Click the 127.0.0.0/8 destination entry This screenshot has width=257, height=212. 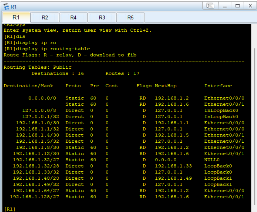pyautogui.click(x=39, y=110)
